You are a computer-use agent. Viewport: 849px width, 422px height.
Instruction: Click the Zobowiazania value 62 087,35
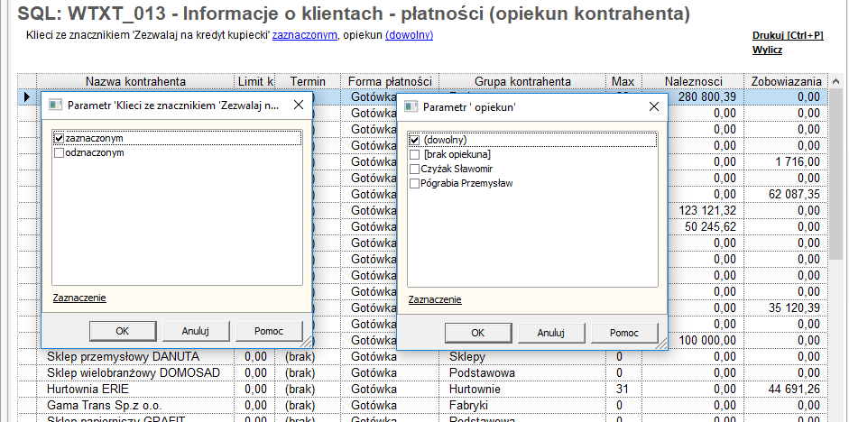point(795,194)
